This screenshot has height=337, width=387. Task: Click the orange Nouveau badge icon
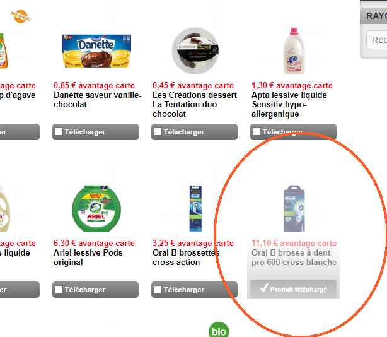21,16
